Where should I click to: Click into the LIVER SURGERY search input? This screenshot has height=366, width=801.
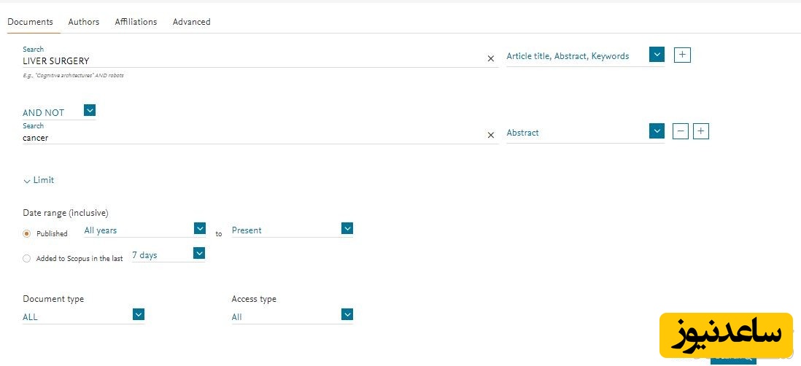coord(248,61)
